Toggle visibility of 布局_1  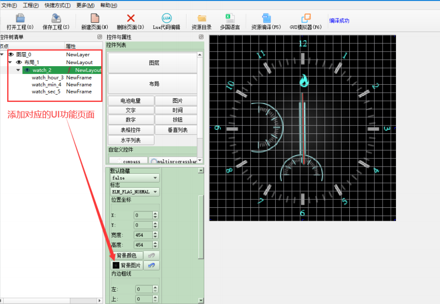coord(19,62)
